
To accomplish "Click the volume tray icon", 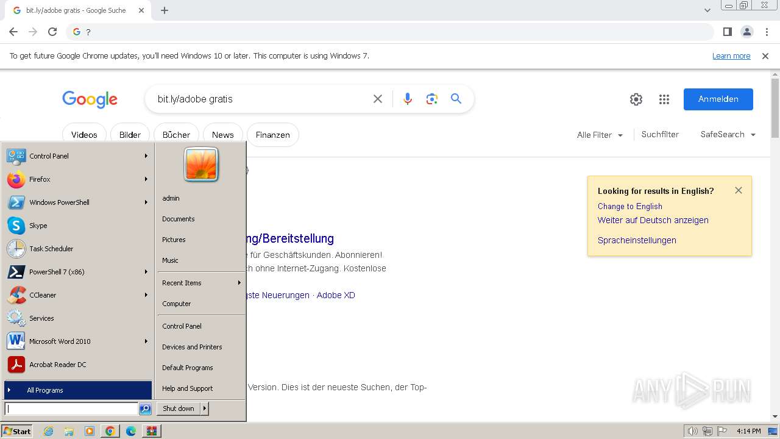I will click(692, 431).
